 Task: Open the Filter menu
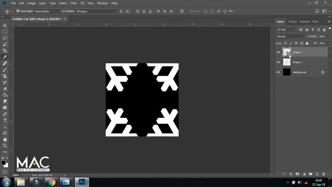[x=74, y=3]
